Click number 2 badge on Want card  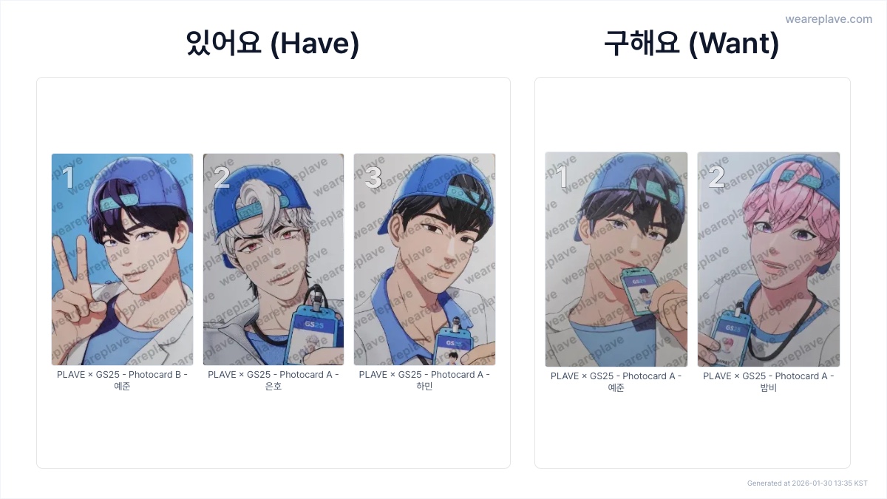click(716, 177)
